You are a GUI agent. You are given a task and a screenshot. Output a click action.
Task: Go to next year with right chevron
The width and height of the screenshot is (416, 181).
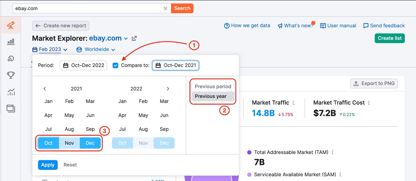click(168, 89)
